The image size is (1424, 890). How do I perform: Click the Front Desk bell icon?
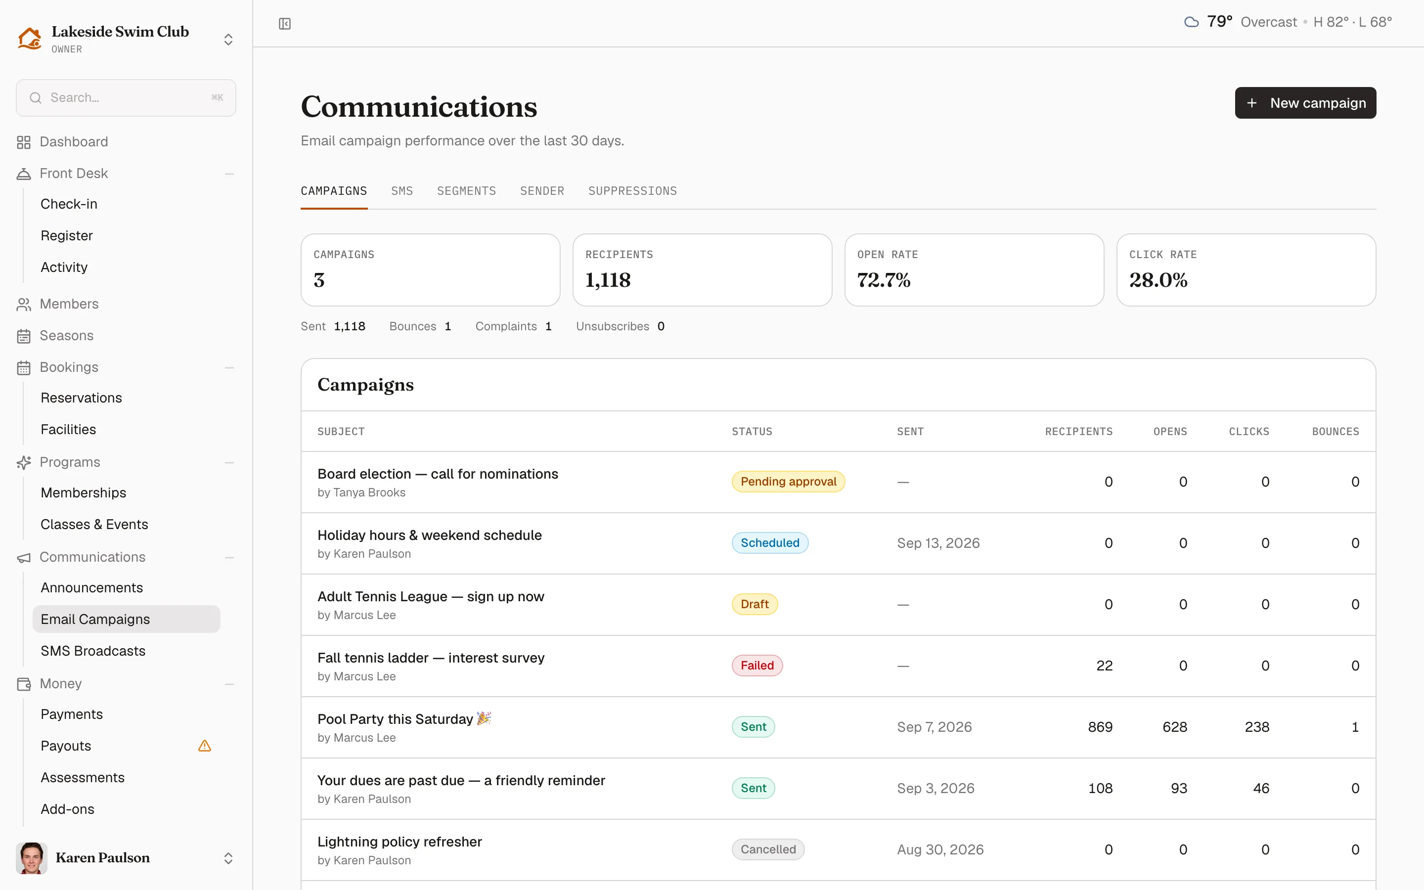(24, 174)
